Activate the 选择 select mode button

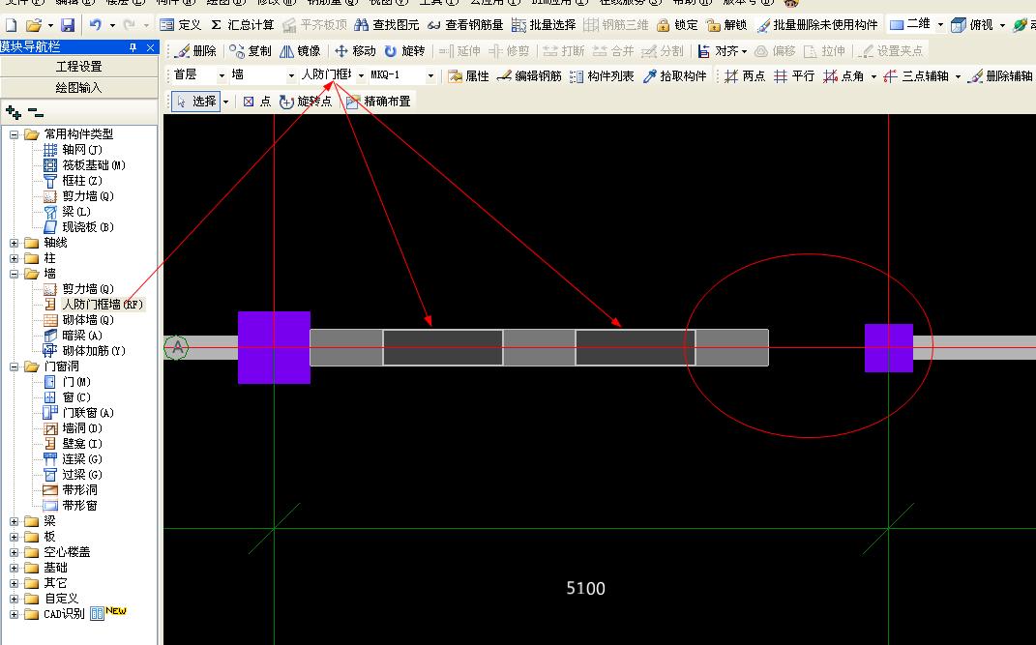point(196,101)
